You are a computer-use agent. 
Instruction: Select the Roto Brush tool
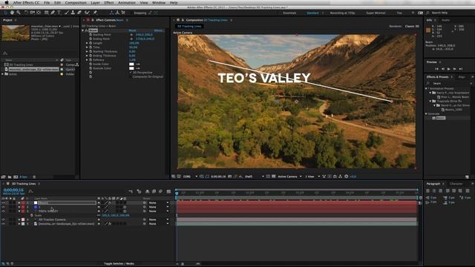coord(88,13)
